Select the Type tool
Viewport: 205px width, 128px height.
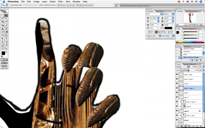(6, 39)
